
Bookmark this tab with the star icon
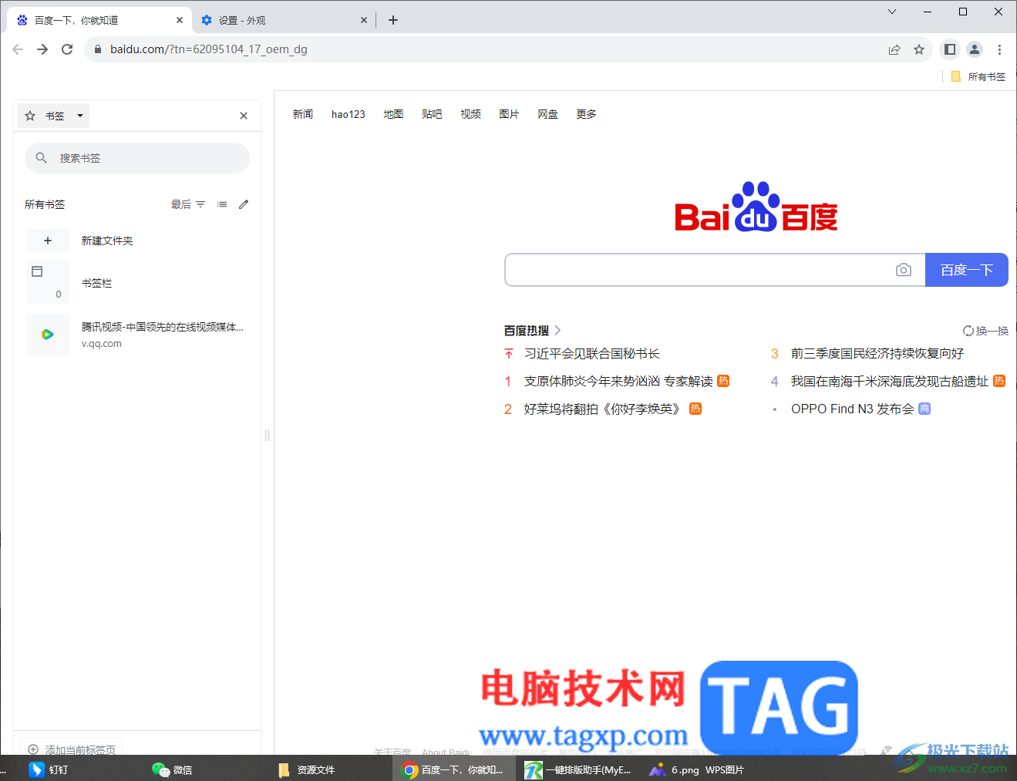(x=919, y=49)
